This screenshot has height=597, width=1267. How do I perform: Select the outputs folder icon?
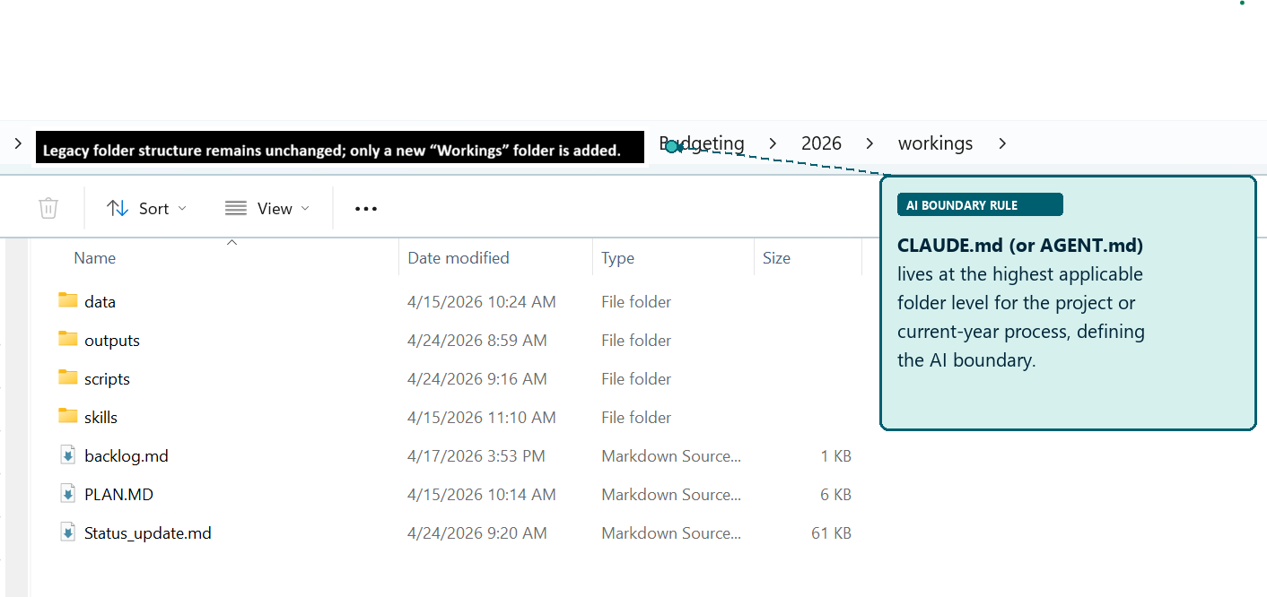(x=68, y=339)
